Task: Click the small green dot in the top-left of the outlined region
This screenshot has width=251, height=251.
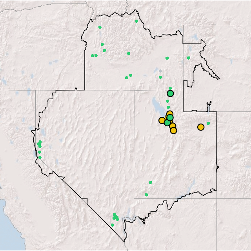Action: (100, 27)
